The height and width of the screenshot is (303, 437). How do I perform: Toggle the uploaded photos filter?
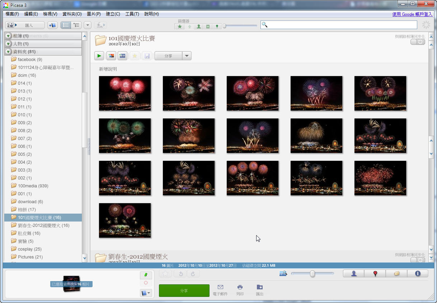[189, 27]
